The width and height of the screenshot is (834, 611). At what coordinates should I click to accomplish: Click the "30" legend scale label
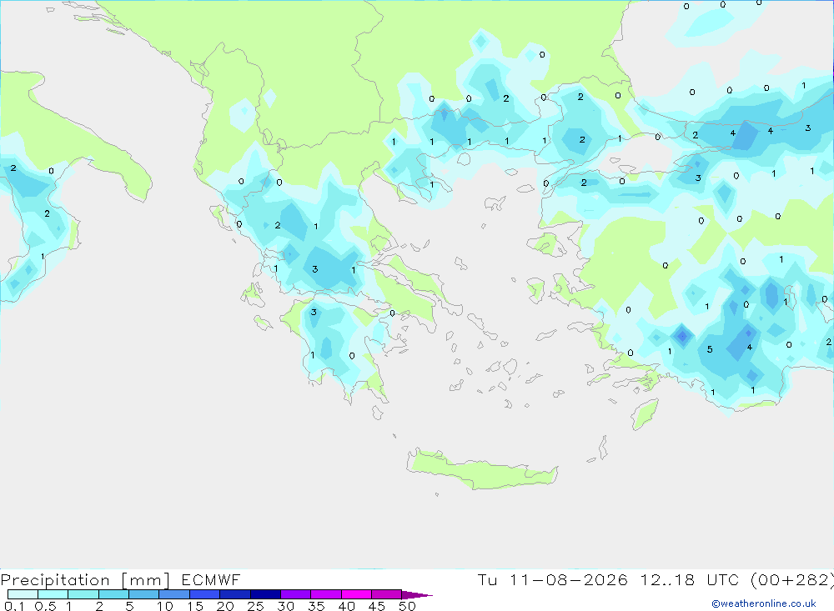285,606
